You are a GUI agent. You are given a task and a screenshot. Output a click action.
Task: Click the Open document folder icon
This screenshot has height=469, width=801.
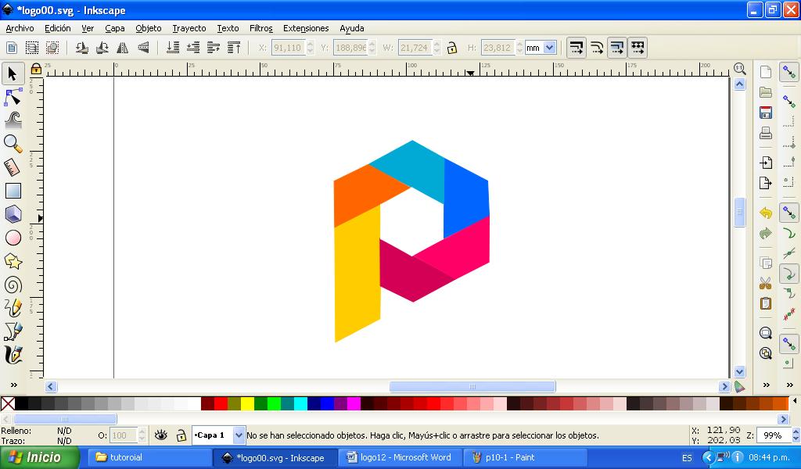click(x=765, y=92)
